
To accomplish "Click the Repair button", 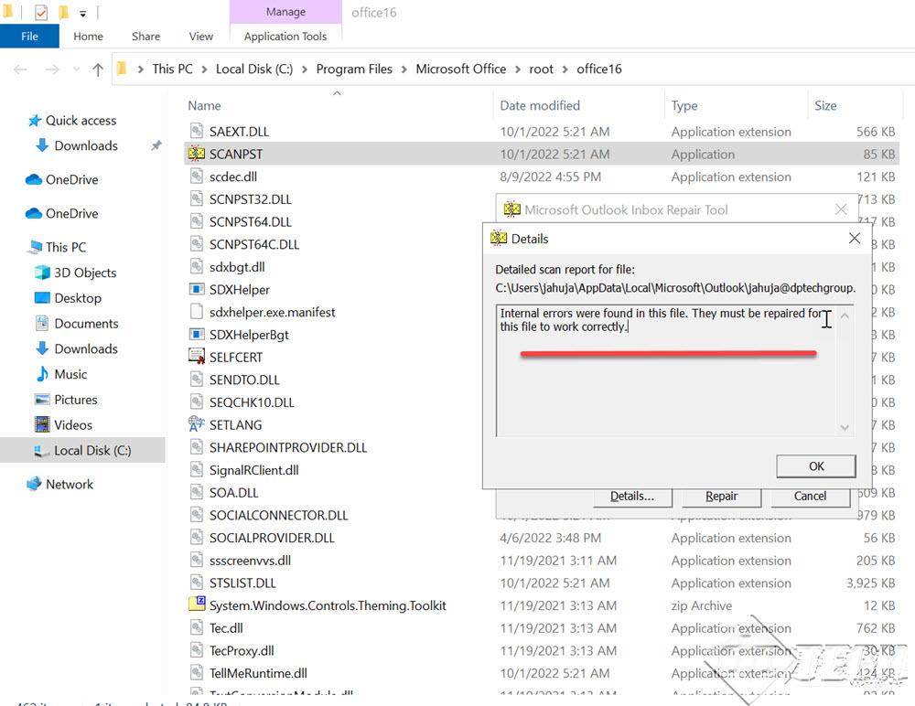I will (721, 496).
